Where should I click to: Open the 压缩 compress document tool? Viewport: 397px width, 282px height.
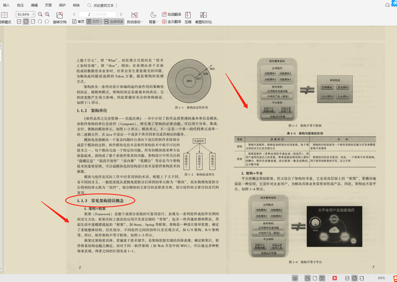coord(188,17)
